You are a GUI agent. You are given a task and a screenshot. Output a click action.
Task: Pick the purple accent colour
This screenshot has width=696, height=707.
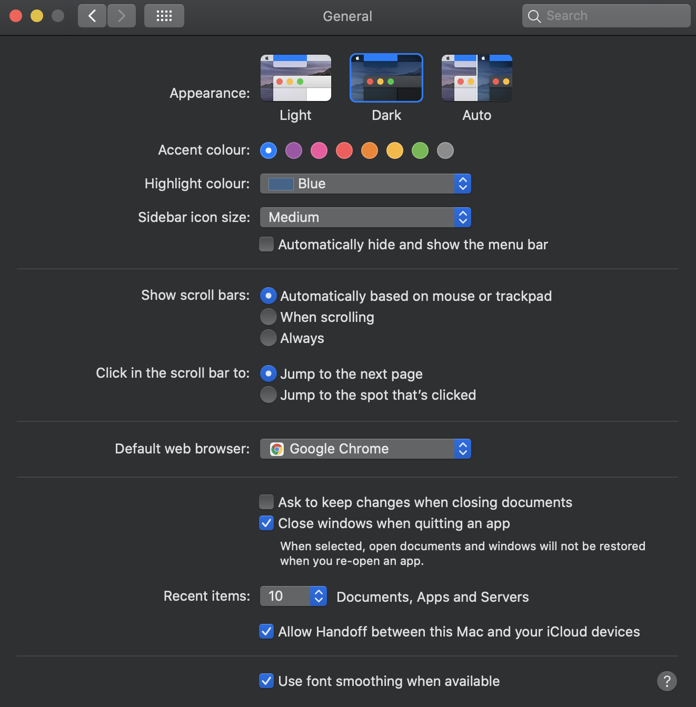(294, 150)
